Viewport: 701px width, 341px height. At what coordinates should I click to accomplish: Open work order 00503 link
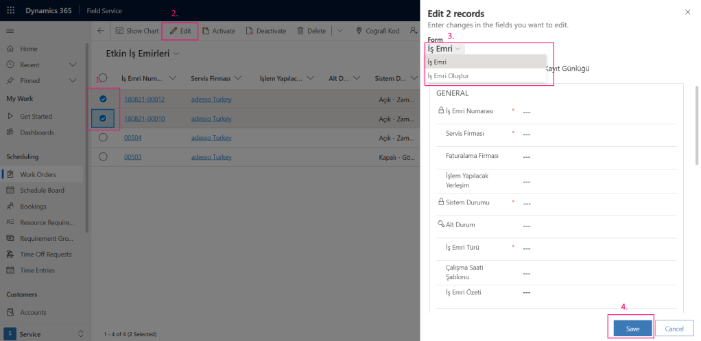(x=133, y=157)
